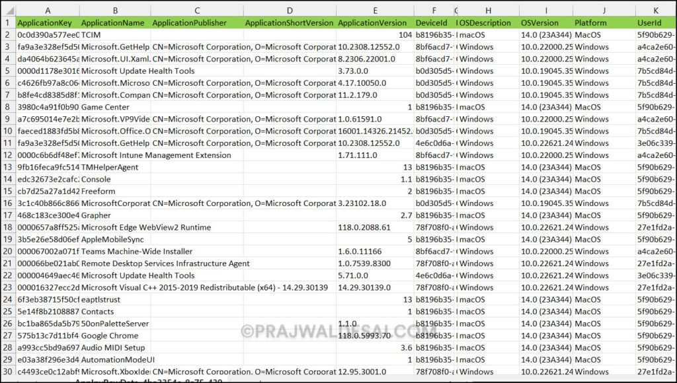677x383 pixels.
Task: Select row 27 header number
Action: click(8, 335)
